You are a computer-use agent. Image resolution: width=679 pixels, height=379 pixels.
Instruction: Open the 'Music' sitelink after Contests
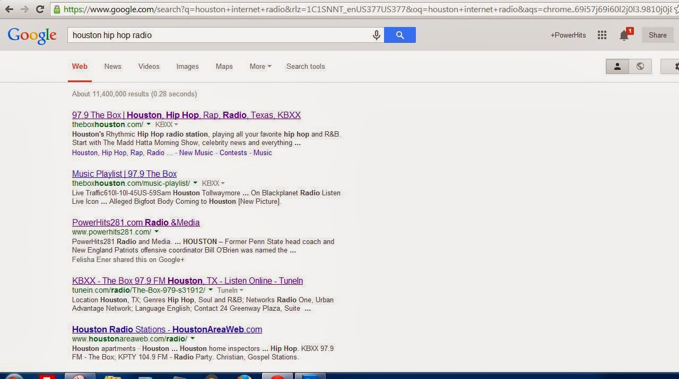click(263, 152)
